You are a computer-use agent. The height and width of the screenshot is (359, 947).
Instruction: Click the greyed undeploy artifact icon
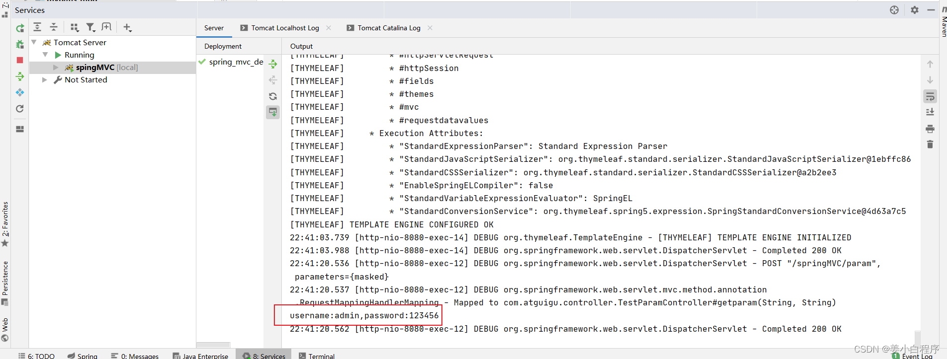pyautogui.click(x=273, y=80)
